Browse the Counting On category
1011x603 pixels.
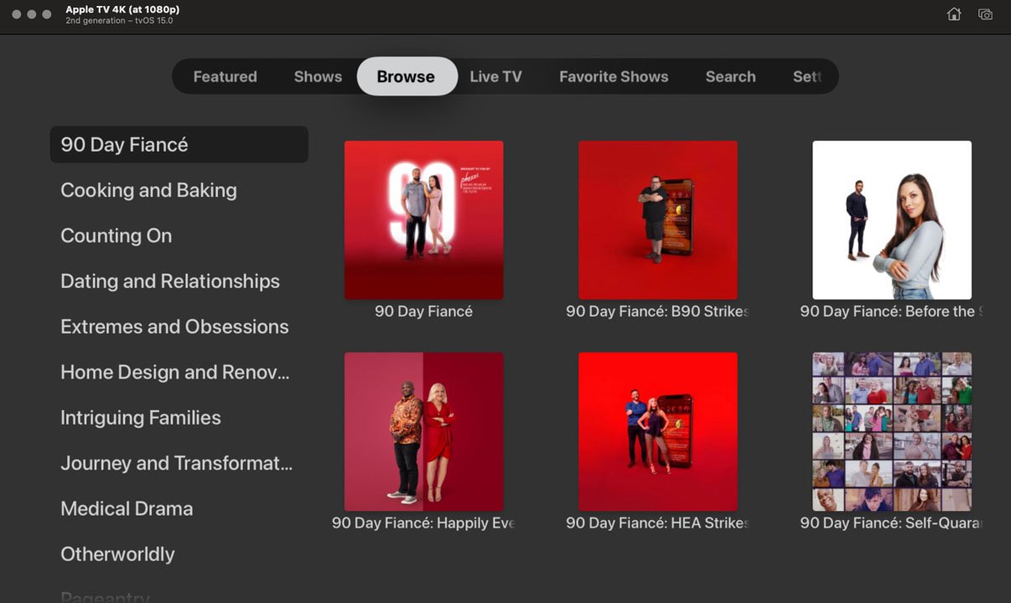[x=116, y=235]
